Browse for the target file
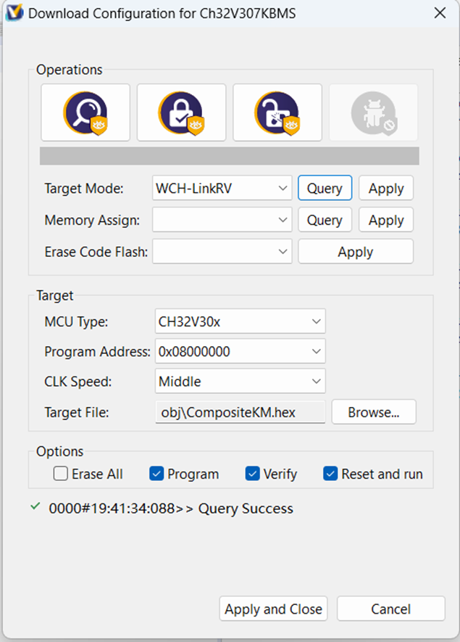Image resolution: width=460 pixels, height=642 pixels. (x=374, y=412)
